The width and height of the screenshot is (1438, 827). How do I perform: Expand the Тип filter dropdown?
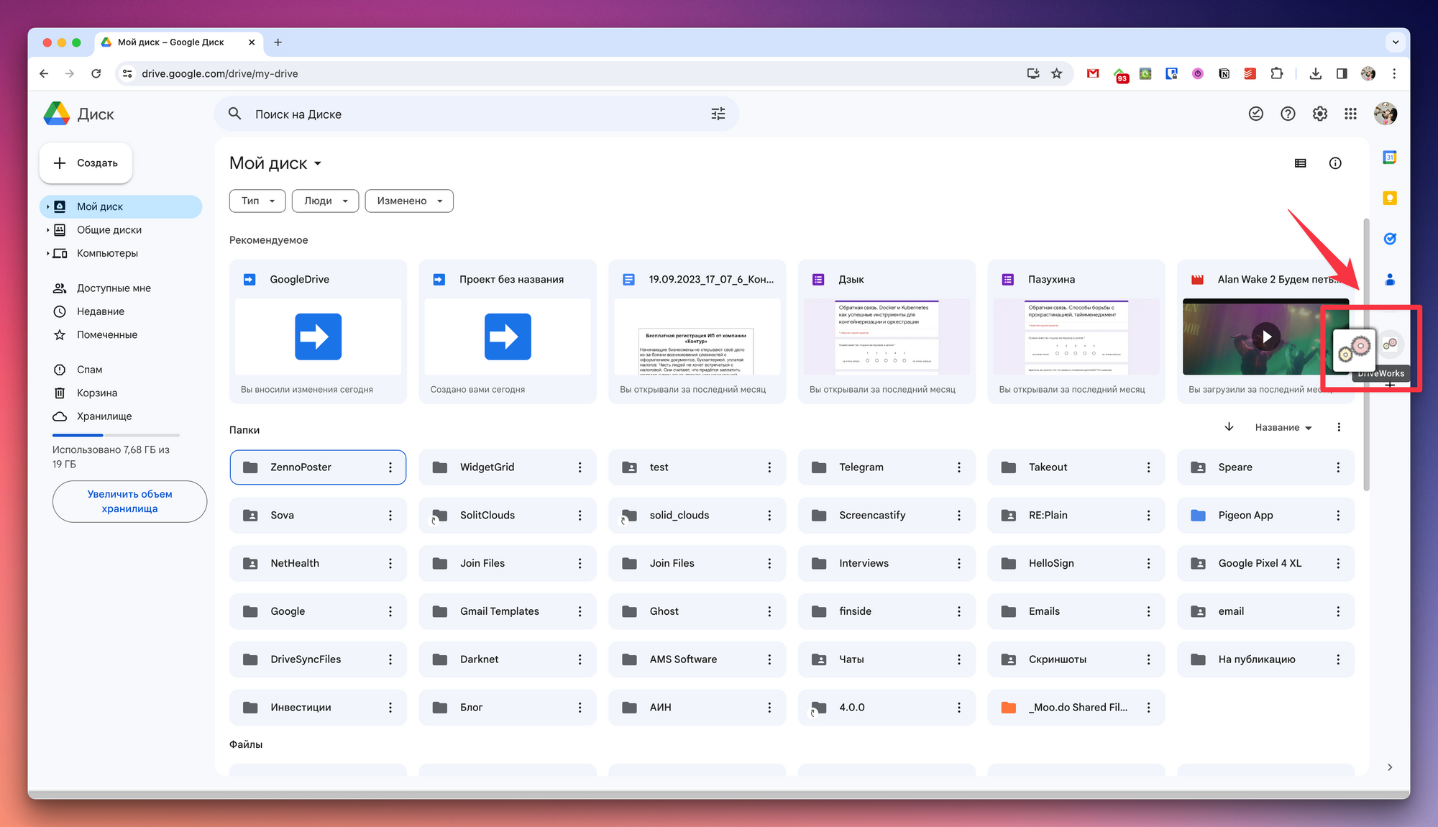257,201
